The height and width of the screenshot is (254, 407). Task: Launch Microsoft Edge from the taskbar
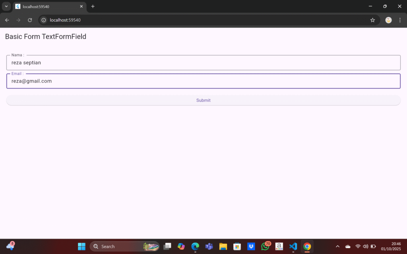[195, 246]
